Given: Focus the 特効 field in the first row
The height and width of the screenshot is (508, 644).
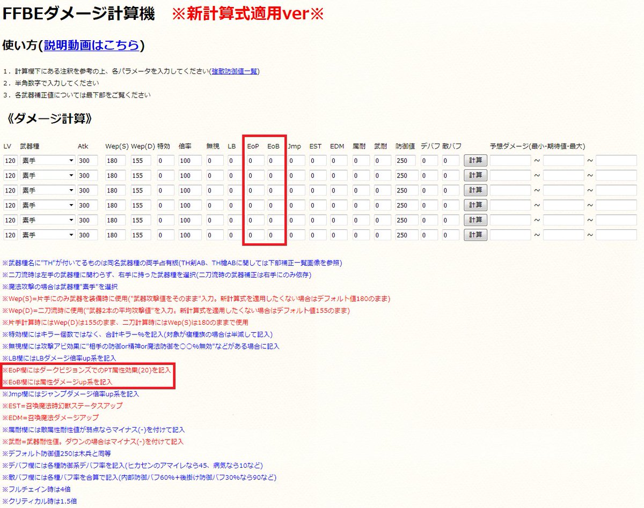Looking at the screenshot, I should tap(165, 160).
